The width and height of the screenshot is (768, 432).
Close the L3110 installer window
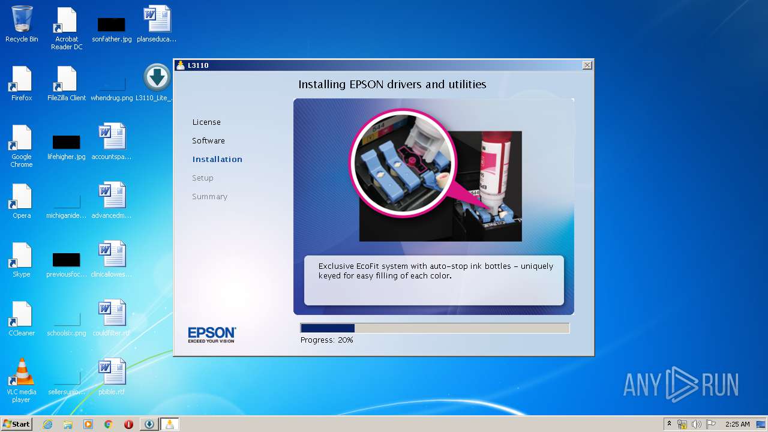[x=587, y=65]
